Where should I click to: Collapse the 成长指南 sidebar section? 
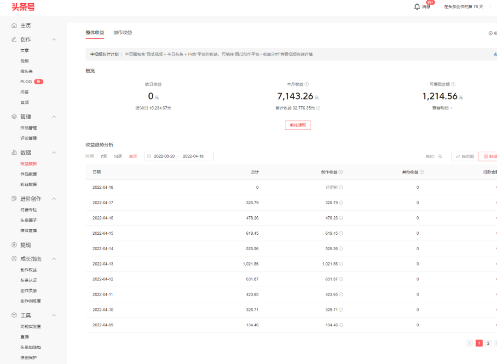click(x=54, y=259)
